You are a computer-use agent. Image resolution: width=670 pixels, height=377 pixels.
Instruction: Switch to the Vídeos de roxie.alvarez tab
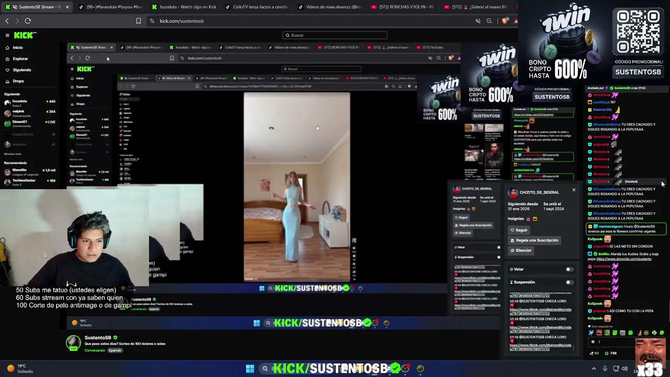pyautogui.click(x=330, y=7)
